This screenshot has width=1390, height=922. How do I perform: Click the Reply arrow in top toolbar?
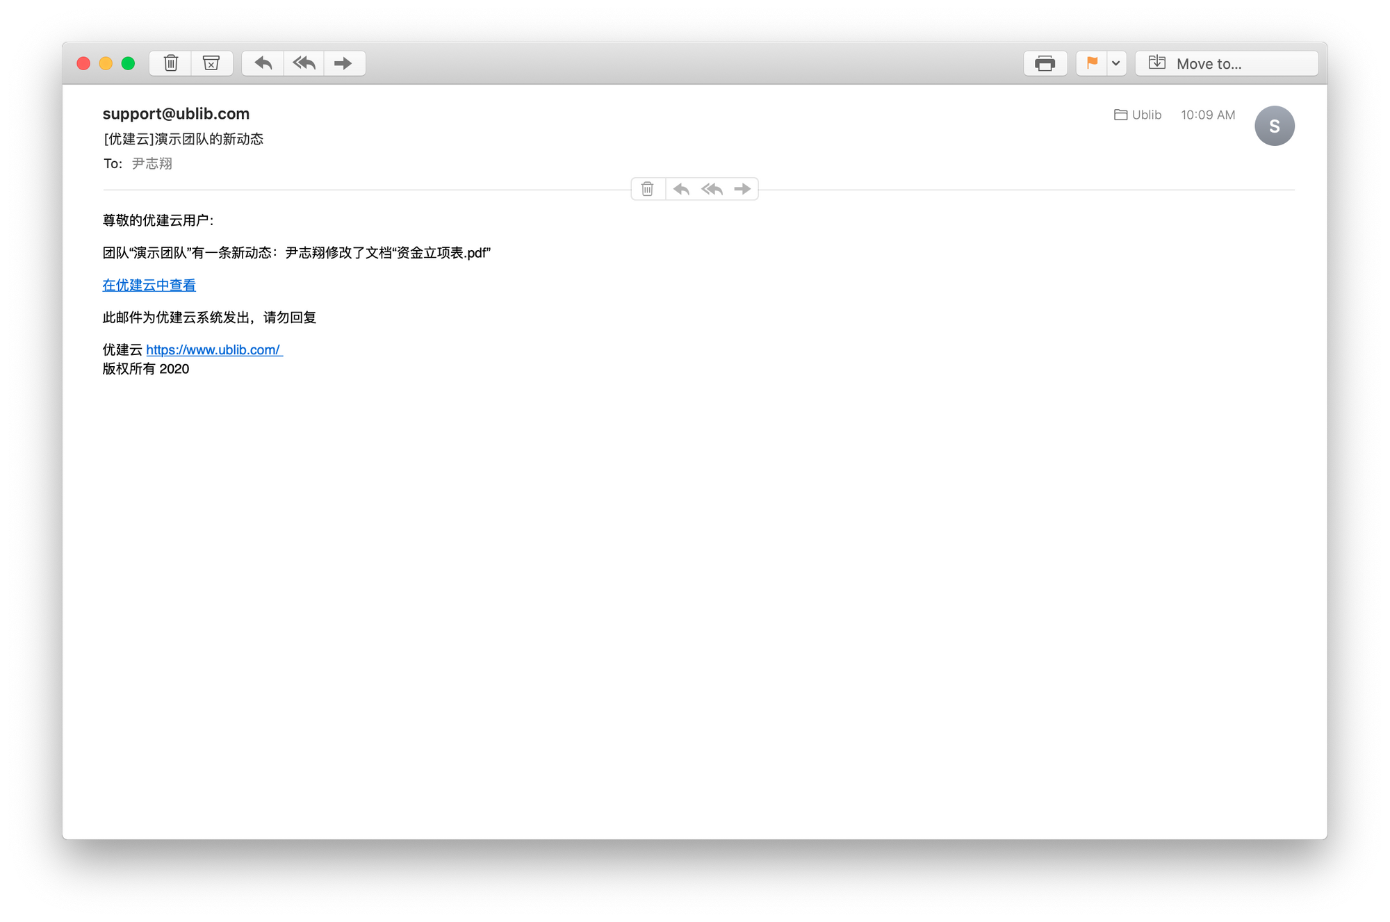263,63
